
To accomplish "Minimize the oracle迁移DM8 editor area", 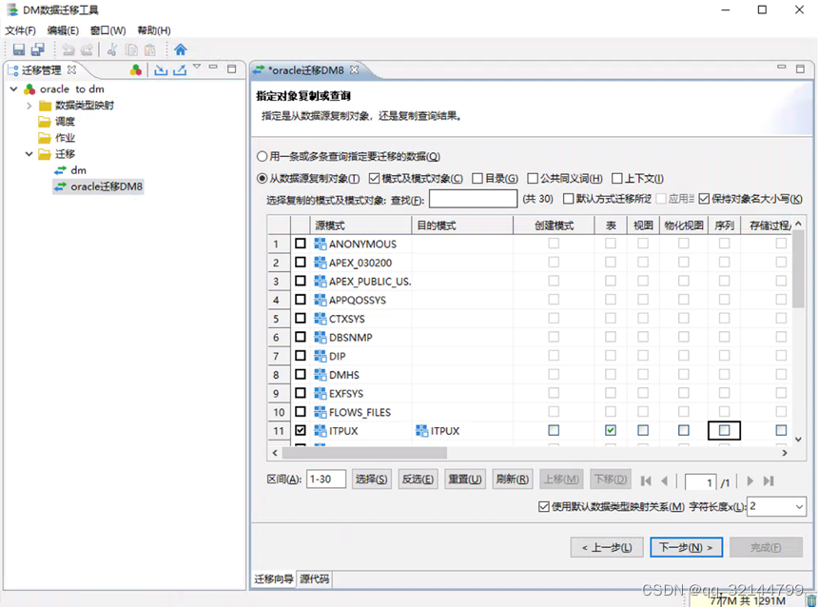I will pos(782,68).
